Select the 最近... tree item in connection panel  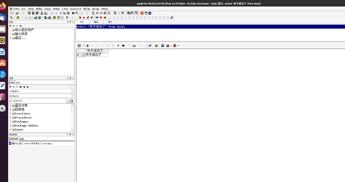click(x=20, y=38)
